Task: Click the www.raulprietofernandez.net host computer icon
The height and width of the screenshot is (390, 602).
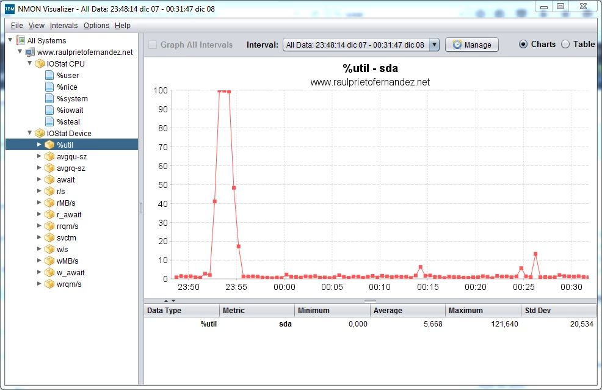Action: [31, 52]
